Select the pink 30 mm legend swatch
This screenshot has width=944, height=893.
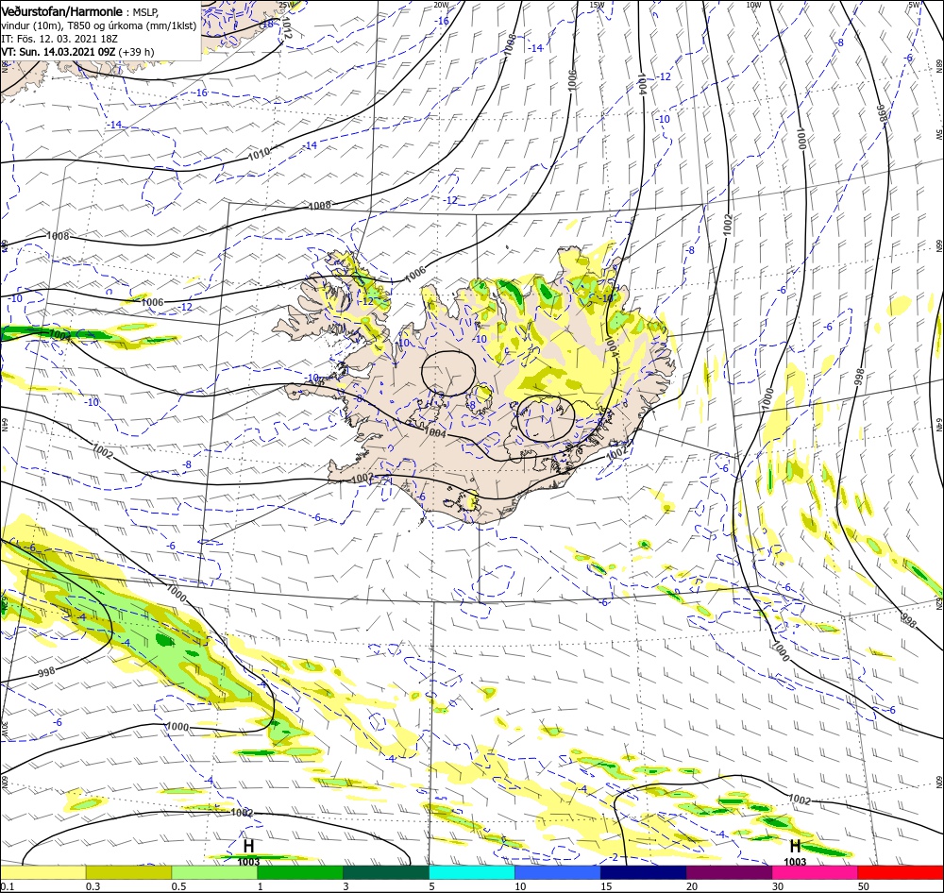click(x=815, y=872)
